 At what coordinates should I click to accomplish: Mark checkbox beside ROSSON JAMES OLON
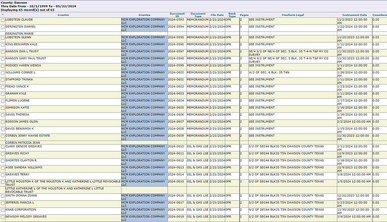click(x=2, y=122)
